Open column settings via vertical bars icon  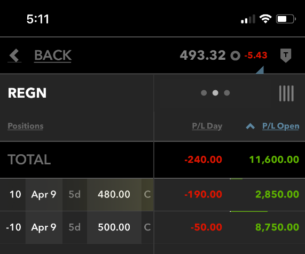click(286, 93)
